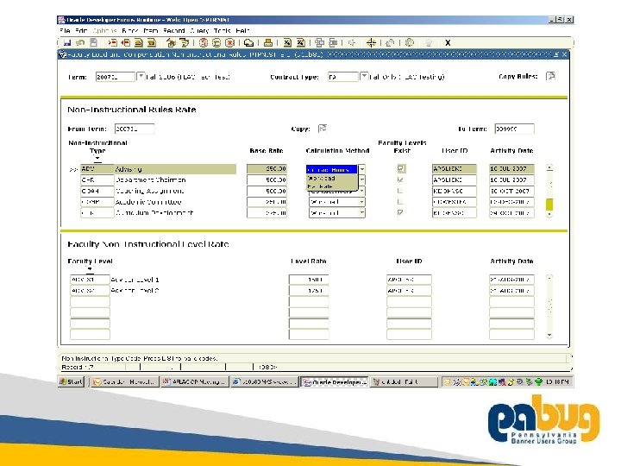Choose Workload in the open list
Image resolution: width=621 pixels, height=466 pixels.
click(x=331, y=179)
